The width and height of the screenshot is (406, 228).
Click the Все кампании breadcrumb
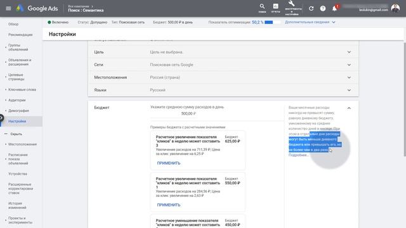[79, 6]
